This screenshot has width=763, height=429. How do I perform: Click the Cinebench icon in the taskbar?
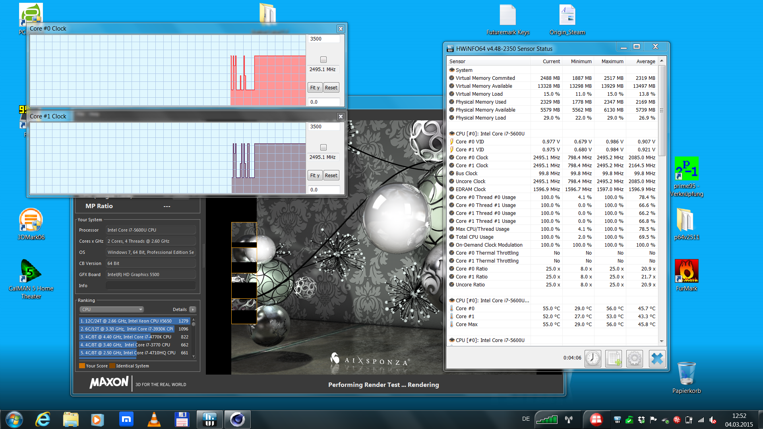238,419
